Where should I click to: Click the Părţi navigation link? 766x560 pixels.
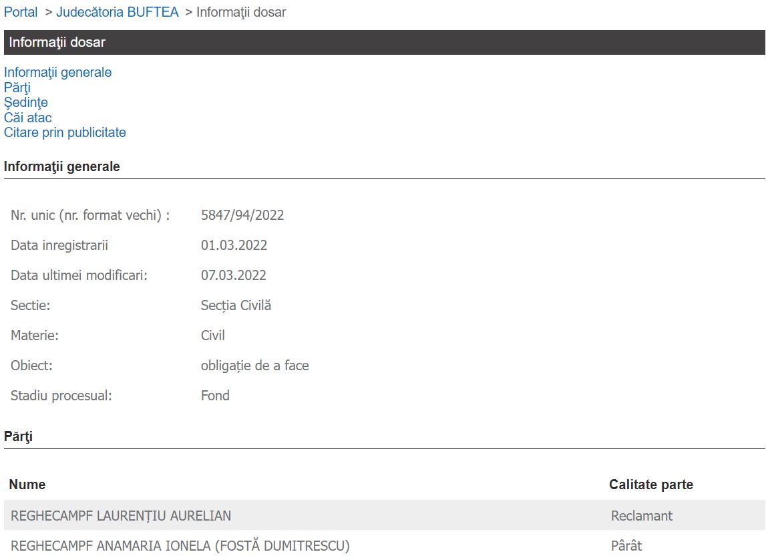[17, 88]
